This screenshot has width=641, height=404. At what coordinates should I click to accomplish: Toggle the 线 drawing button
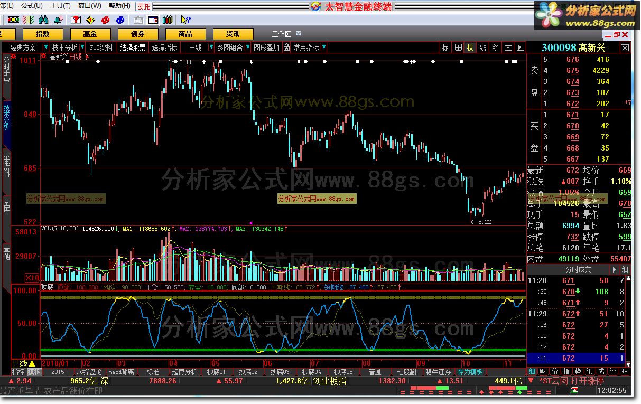482,48
